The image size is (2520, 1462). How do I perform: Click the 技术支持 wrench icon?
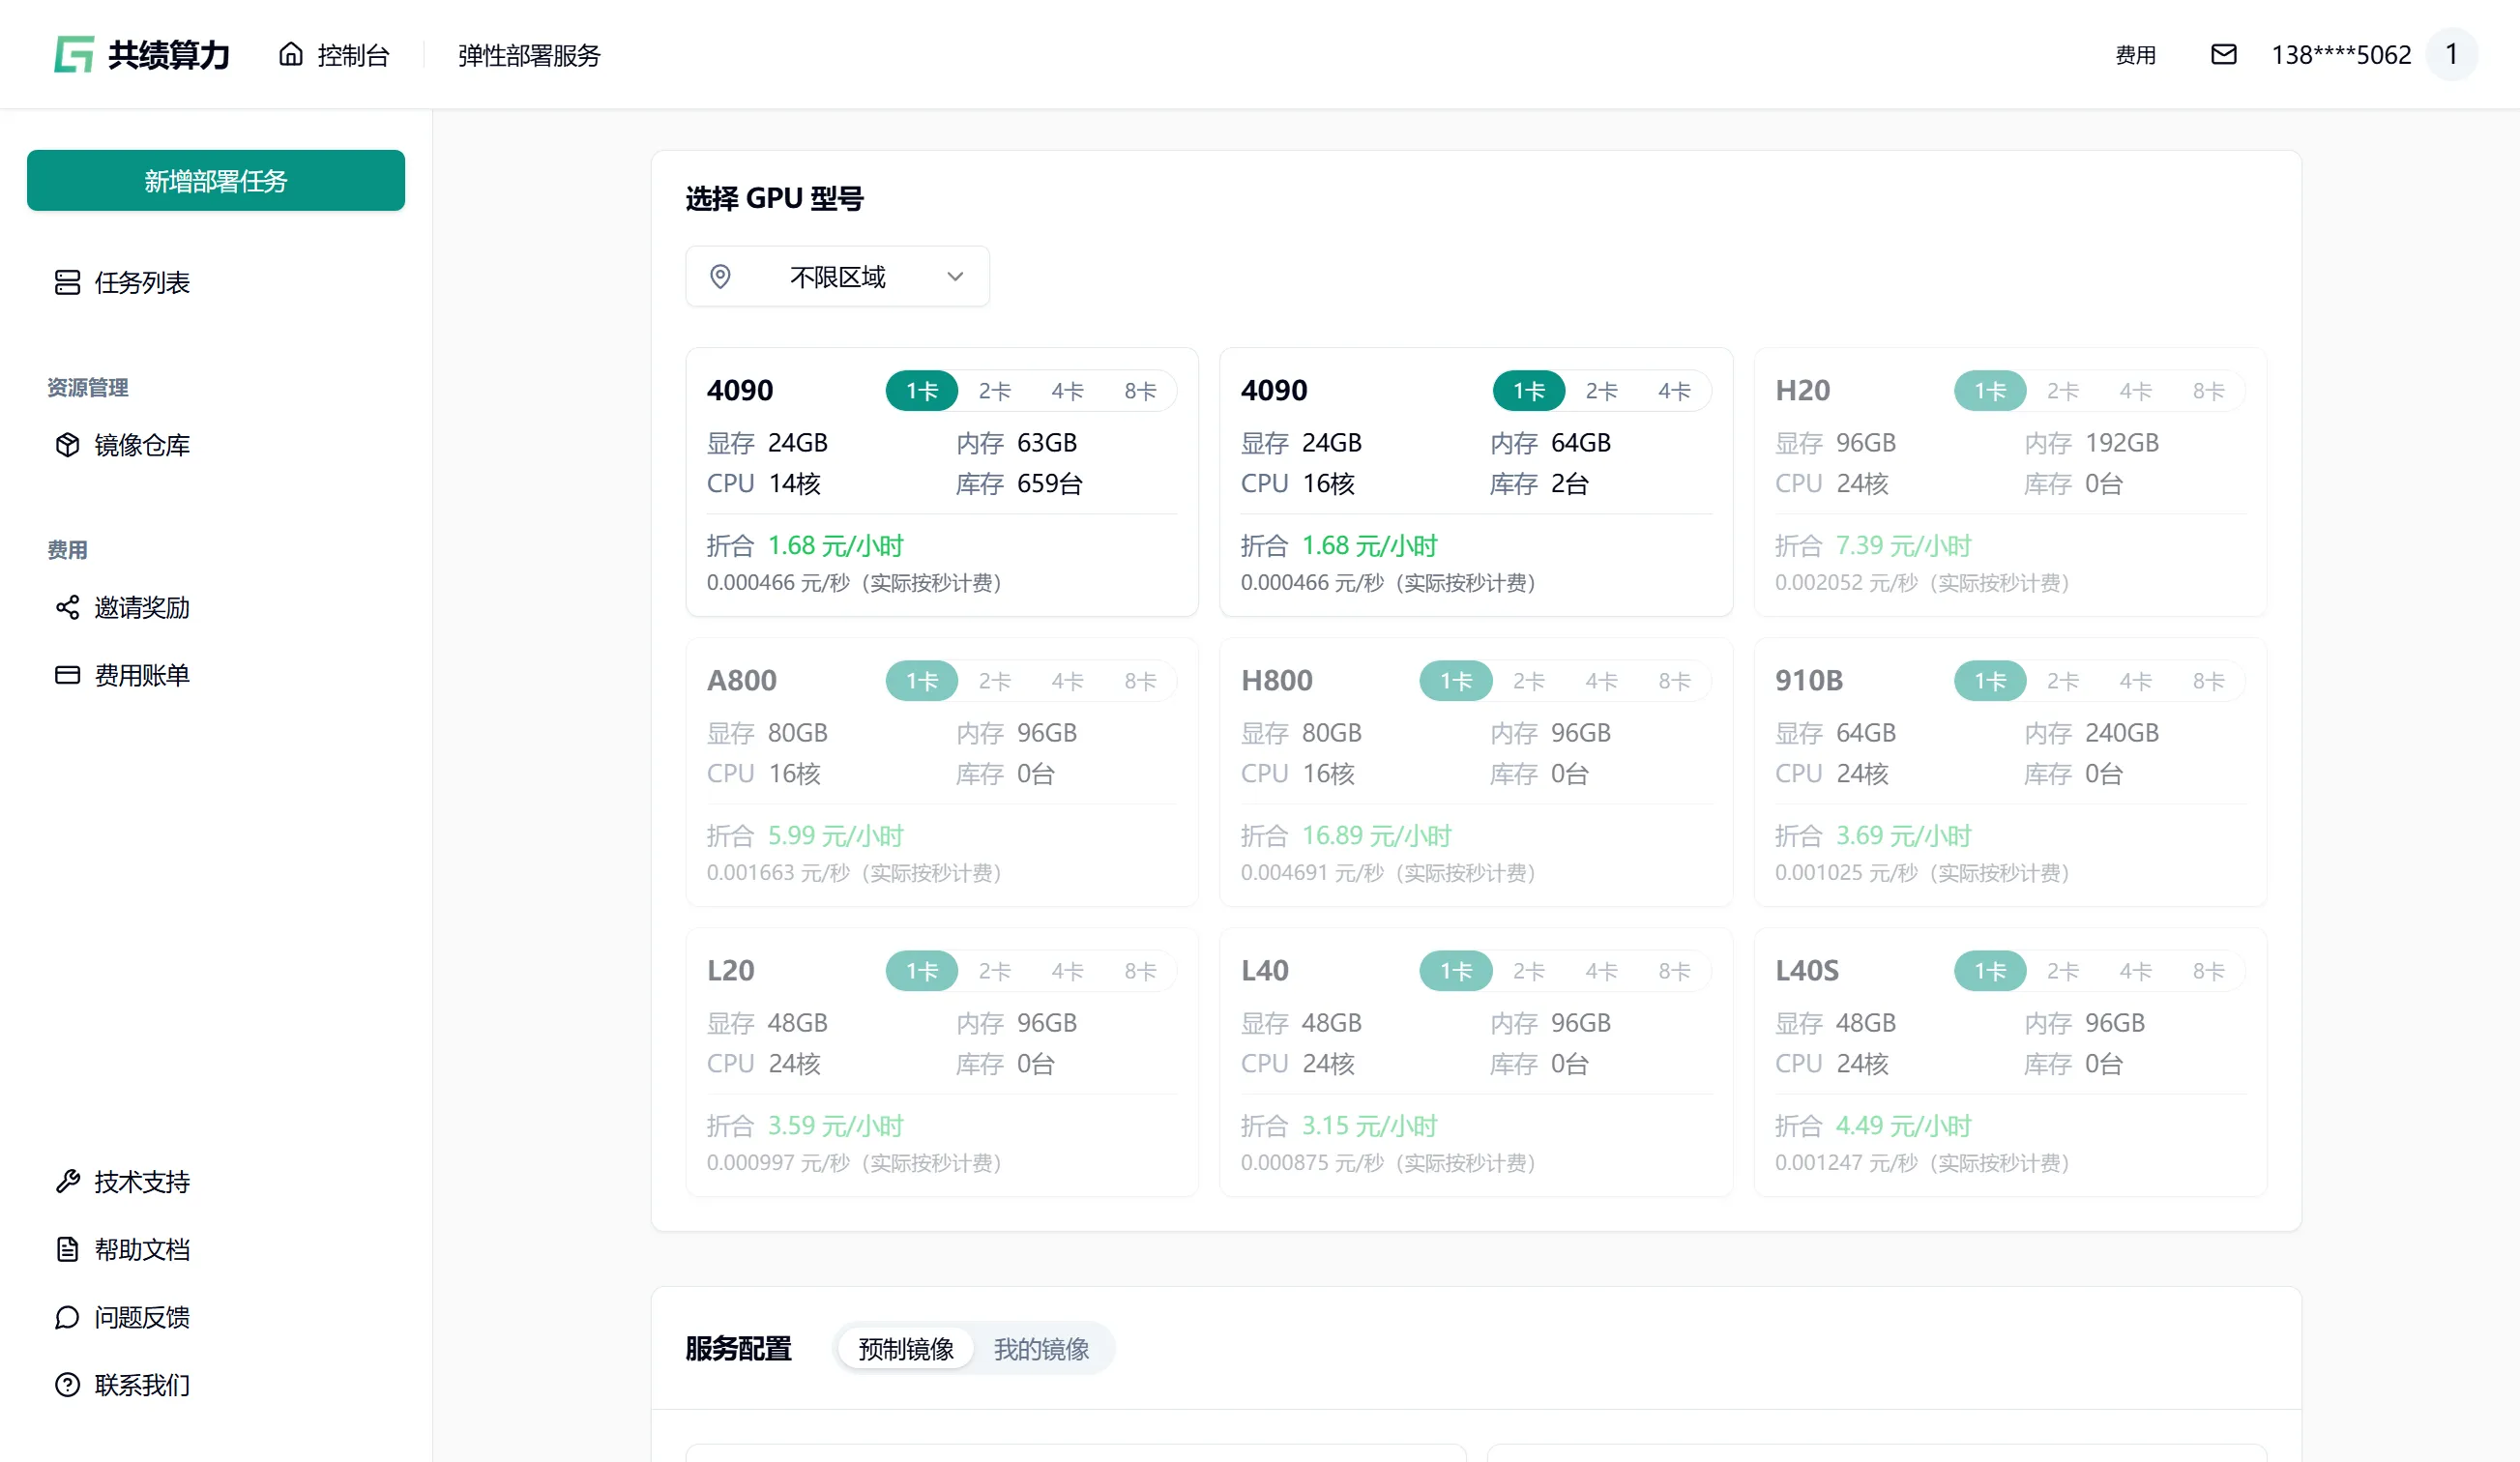[x=67, y=1181]
